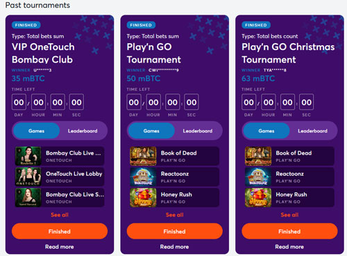Click Honey Rush icon in Christmas Tournament
Image resolution: width=347 pixels, height=256 pixels.
(258, 197)
